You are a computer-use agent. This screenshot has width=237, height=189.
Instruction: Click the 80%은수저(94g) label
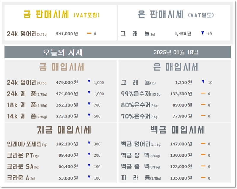[x=140, y=105]
